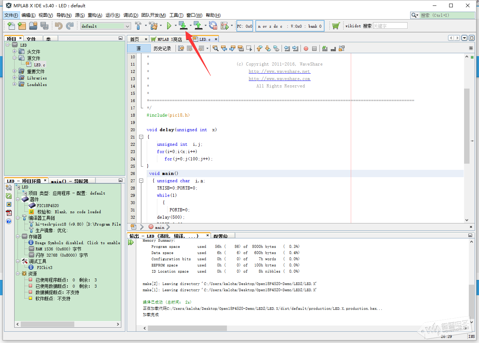Click the blue help icon in dashboard sidebar
The height and width of the screenshot is (343, 479).
9,221
